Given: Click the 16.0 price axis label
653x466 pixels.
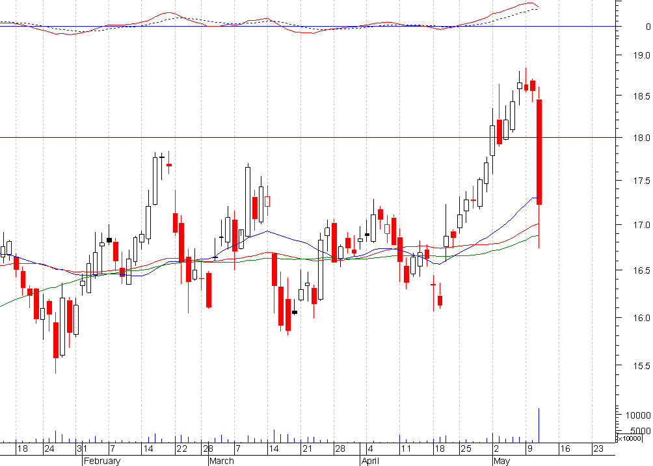Looking at the screenshot, I should tap(642, 318).
